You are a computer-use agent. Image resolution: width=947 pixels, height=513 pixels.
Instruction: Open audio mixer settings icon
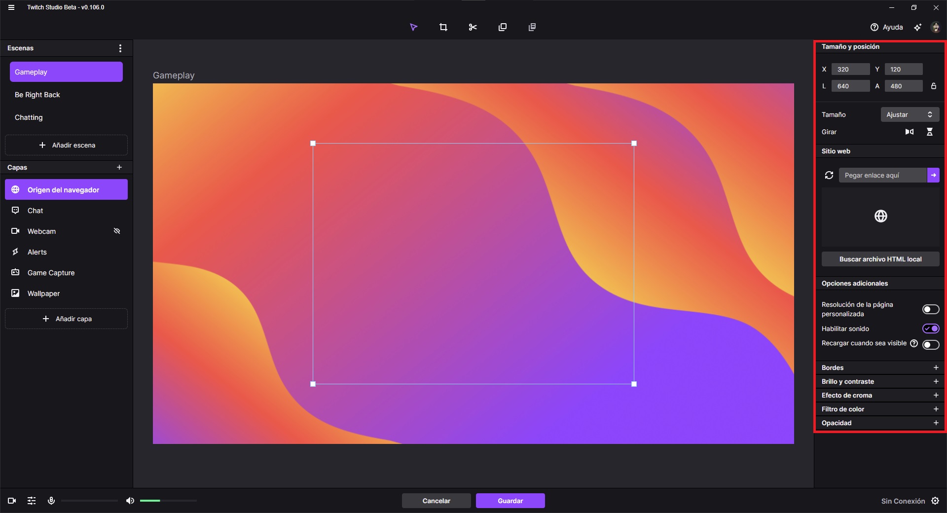click(32, 501)
